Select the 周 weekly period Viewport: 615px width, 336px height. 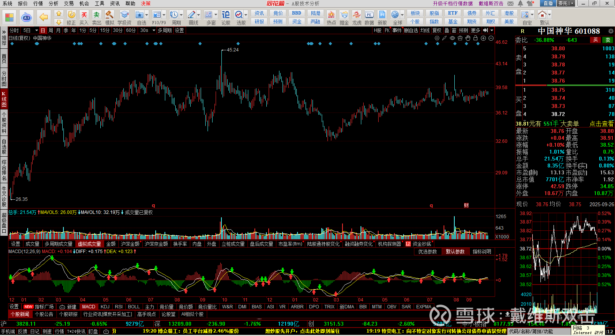tap(51, 30)
